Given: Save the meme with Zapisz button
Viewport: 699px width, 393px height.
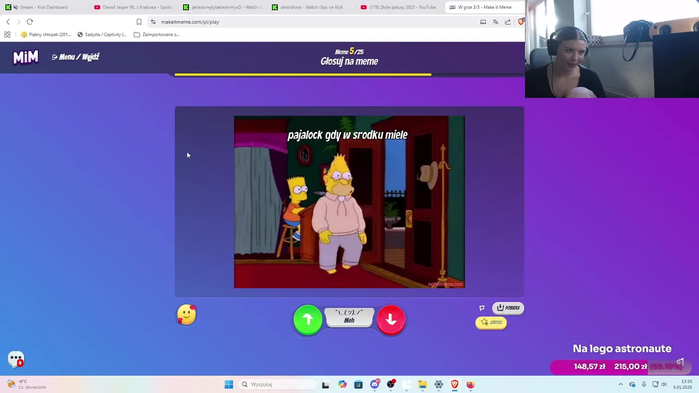Looking at the screenshot, I should tap(491, 323).
